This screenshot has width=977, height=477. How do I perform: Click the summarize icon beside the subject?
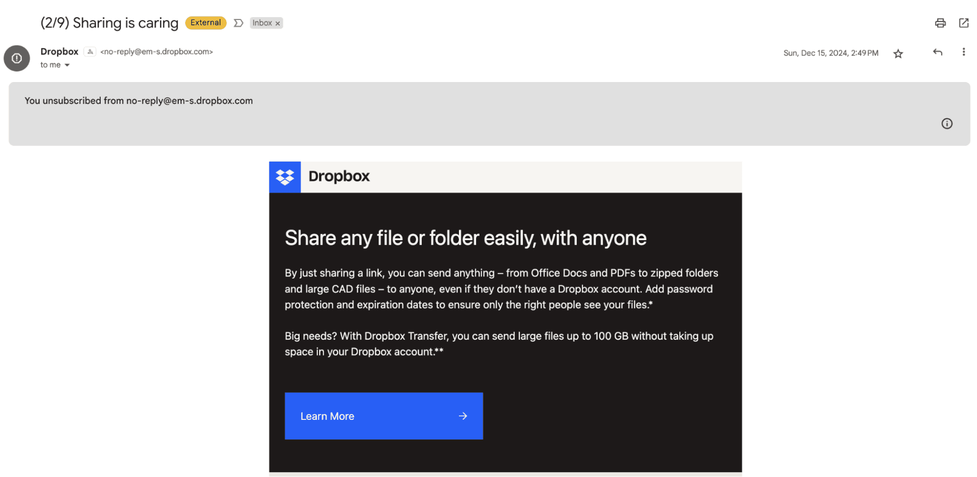tap(238, 22)
